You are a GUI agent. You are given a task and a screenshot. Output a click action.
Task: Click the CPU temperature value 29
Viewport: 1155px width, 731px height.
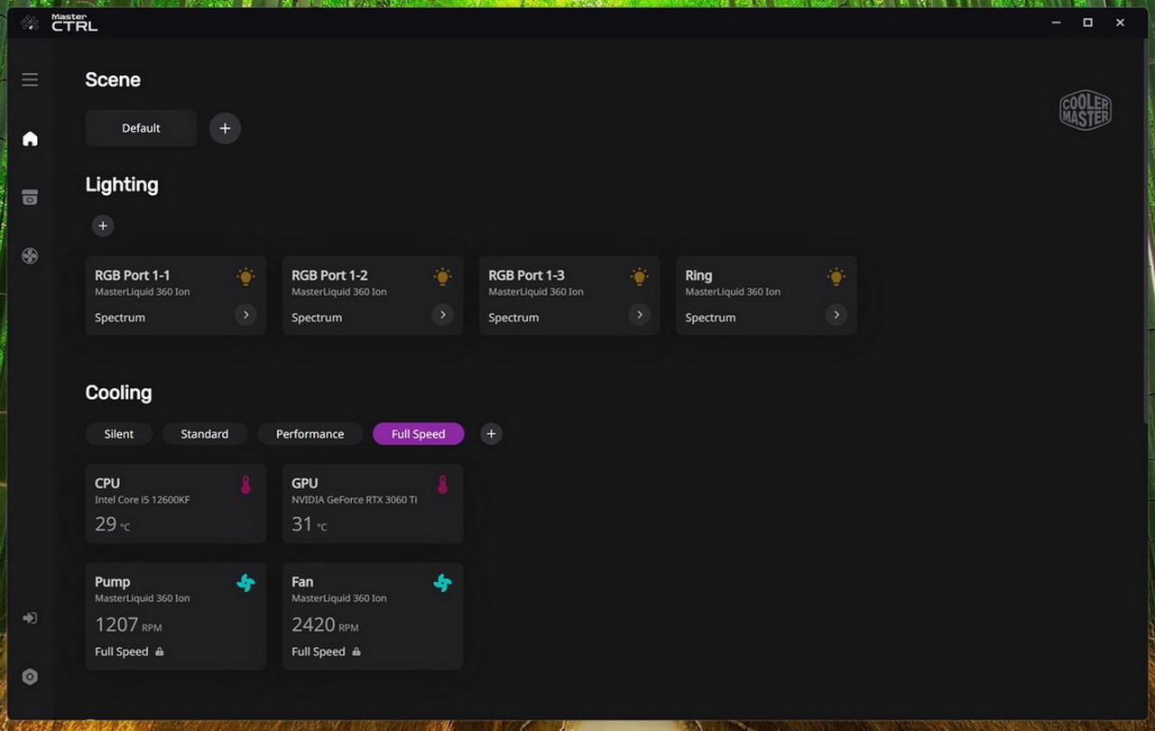(x=106, y=524)
